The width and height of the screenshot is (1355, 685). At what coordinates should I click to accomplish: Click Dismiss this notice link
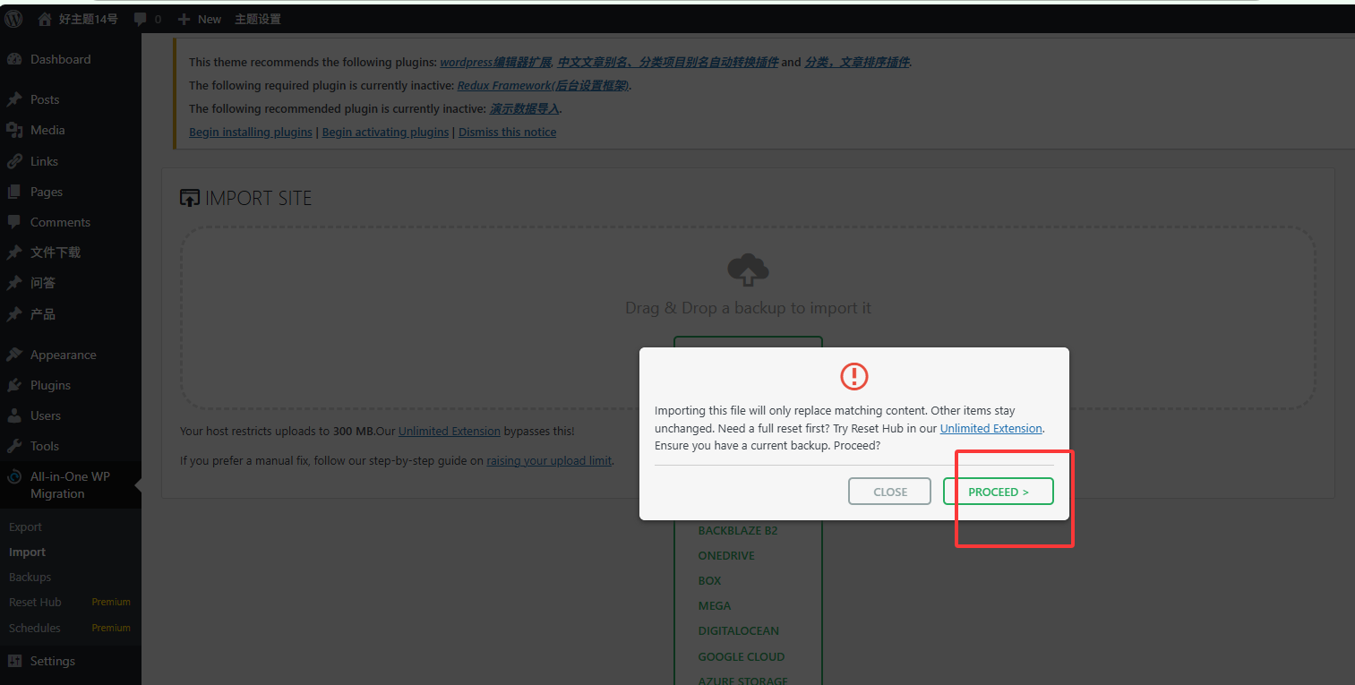tap(507, 132)
